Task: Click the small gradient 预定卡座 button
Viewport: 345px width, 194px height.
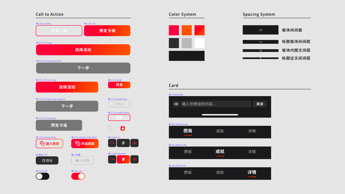Action: coord(107,31)
